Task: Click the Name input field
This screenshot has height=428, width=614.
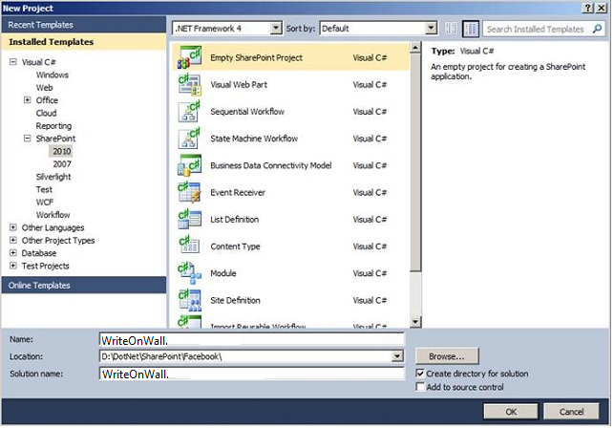Action: pyautogui.click(x=251, y=340)
